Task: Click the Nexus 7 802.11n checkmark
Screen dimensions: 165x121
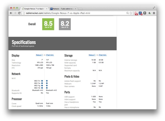Action: click(42, 81)
